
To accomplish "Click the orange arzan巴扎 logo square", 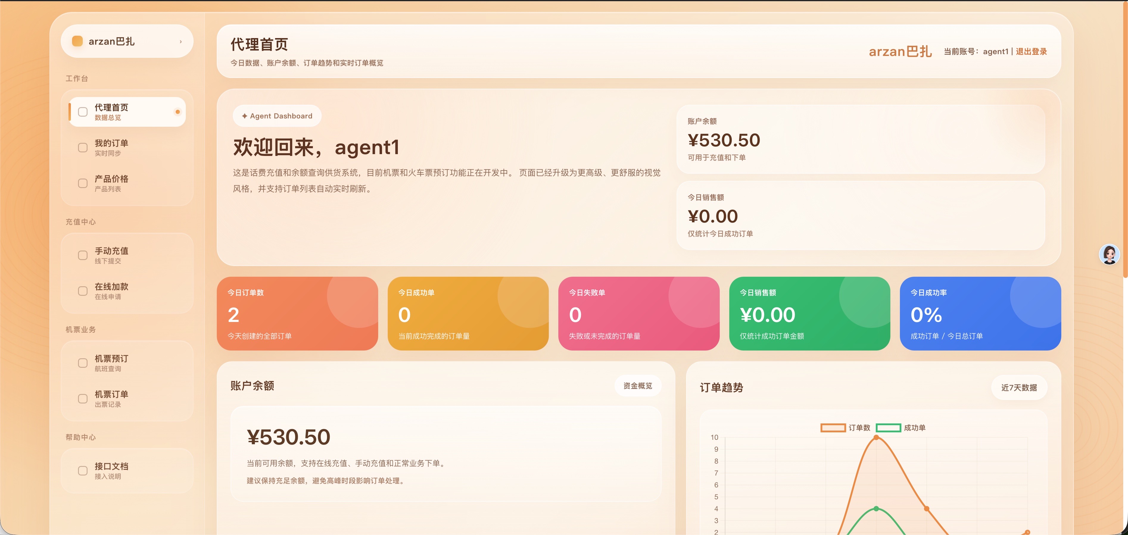I will [x=77, y=41].
